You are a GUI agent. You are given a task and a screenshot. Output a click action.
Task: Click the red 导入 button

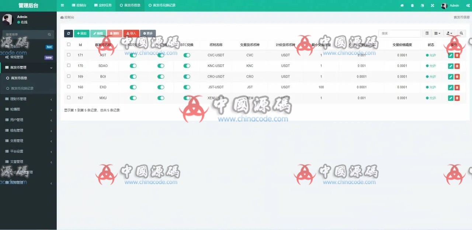coord(131,33)
